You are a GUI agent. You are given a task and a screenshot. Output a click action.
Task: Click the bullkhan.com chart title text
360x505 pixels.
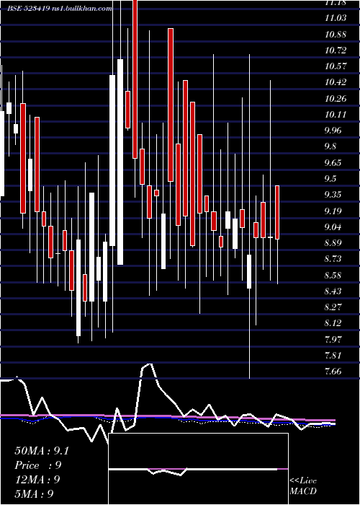click(x=60, y=9)
